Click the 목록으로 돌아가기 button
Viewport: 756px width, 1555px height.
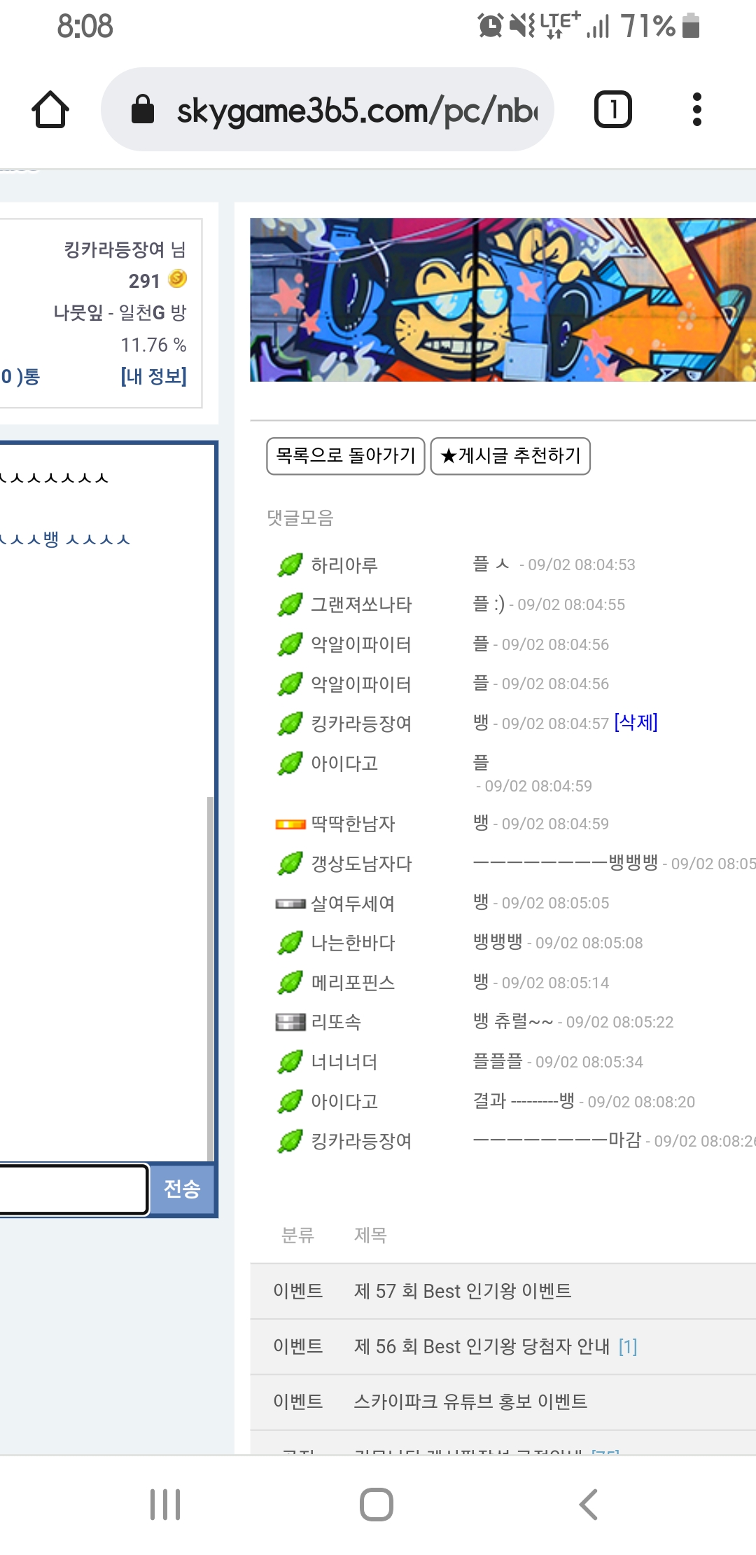click(346, 456)
